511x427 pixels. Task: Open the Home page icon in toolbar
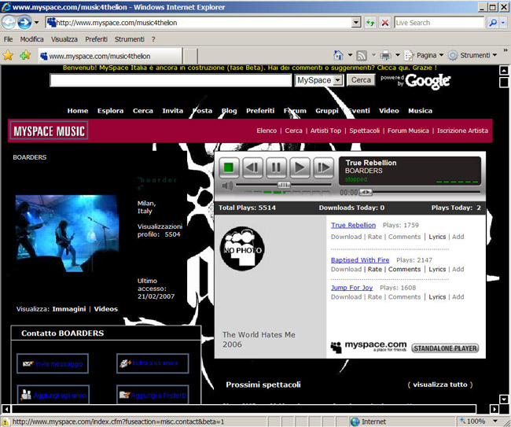click(x=339, y=55)
